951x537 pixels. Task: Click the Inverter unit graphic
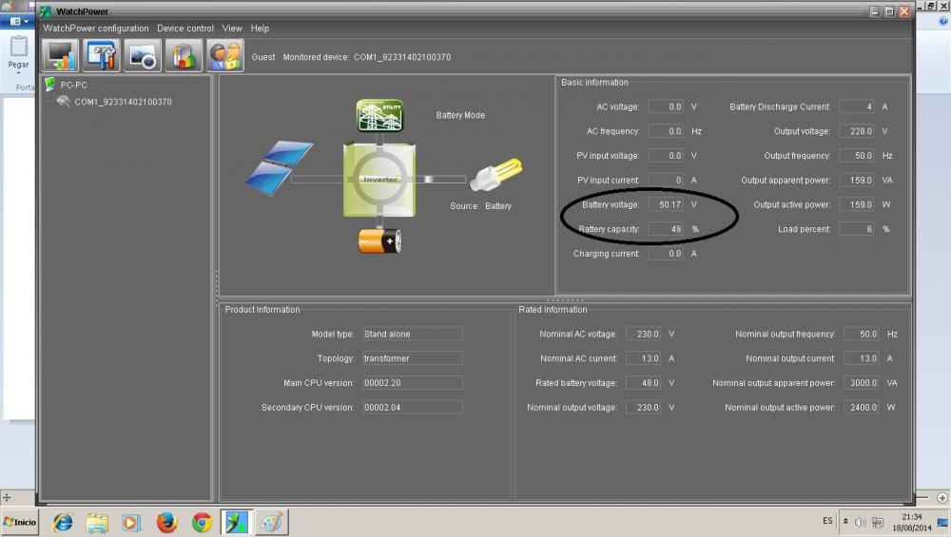(379, 180)
